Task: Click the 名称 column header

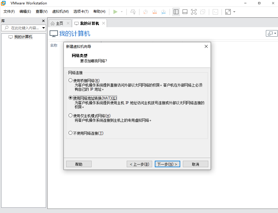Action: 54,45
